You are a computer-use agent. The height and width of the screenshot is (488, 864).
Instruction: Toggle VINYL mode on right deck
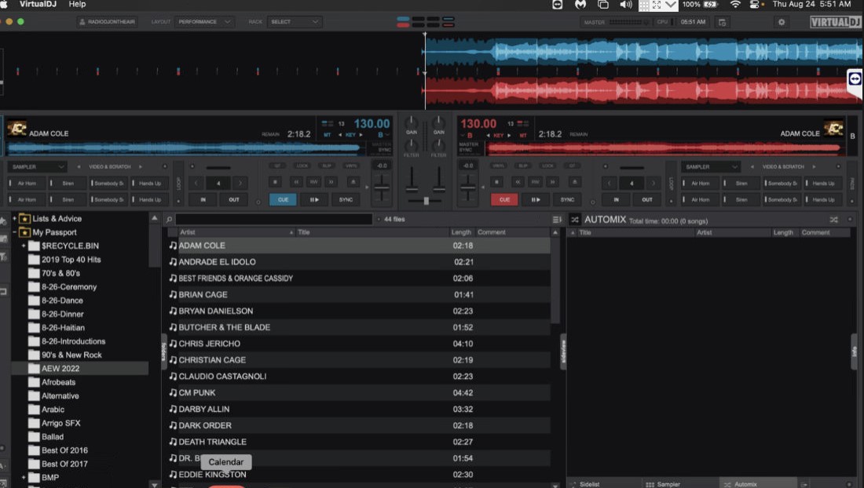499,166
